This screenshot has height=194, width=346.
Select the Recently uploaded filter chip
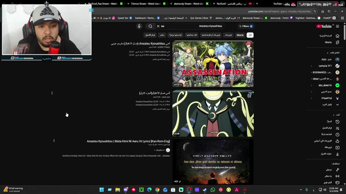[175, 35]
